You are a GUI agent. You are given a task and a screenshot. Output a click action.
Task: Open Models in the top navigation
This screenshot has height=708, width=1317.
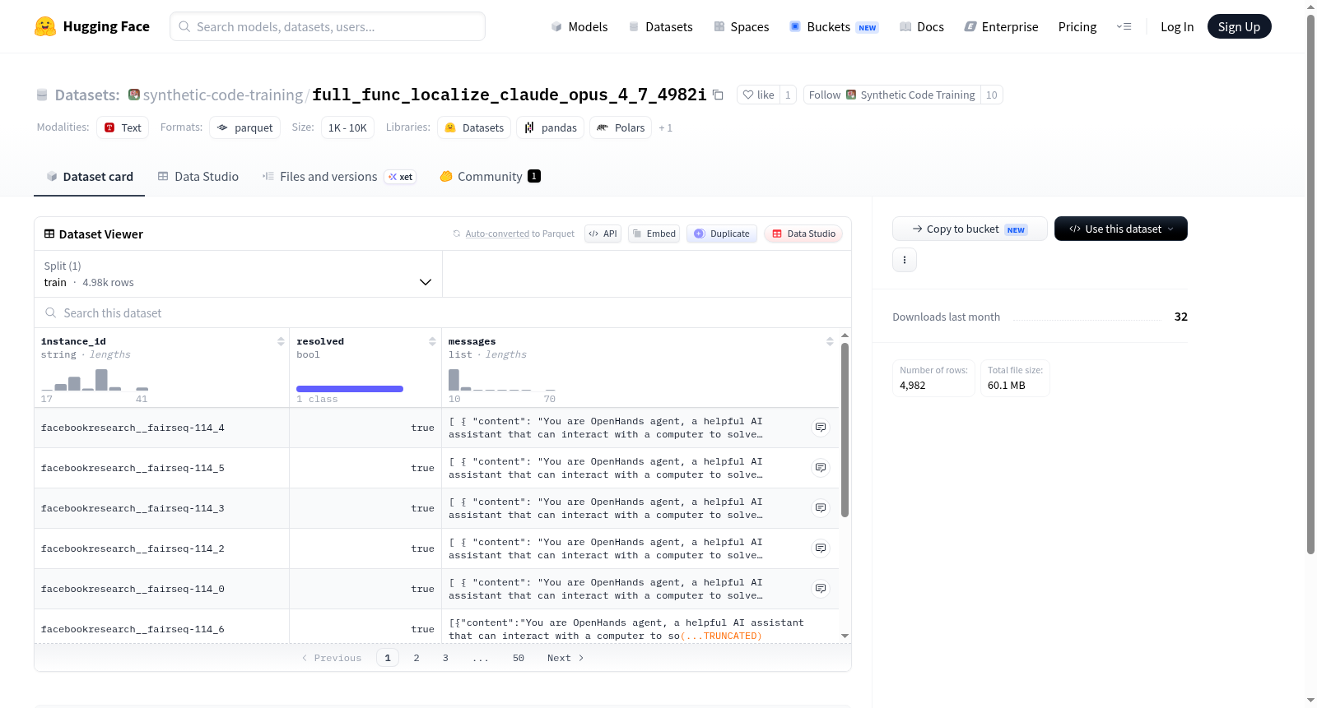(x=579, y=26)
